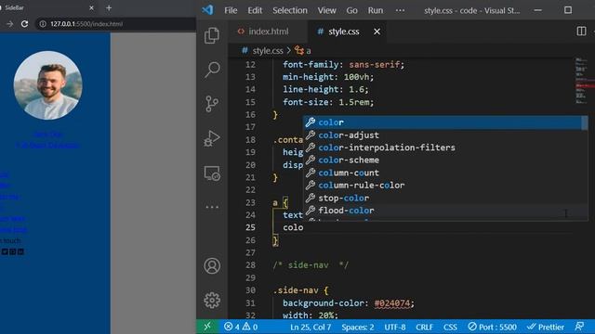Split the editor to the right
The height and width of the screenshot is (334, 595).
(x=581, y=31)
